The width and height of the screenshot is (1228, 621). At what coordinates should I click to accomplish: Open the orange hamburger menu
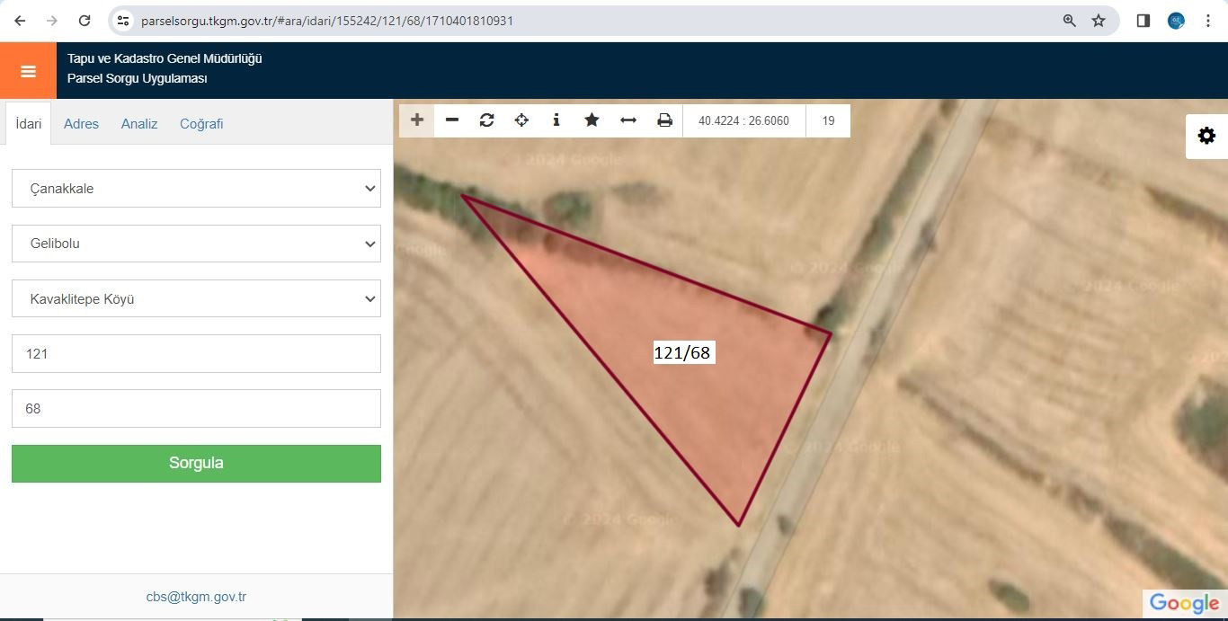28,71
